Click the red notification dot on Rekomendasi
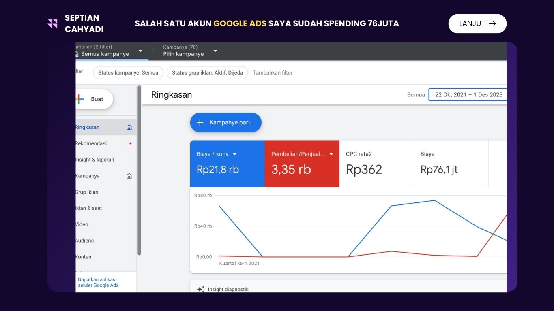 tap(130, 143)
